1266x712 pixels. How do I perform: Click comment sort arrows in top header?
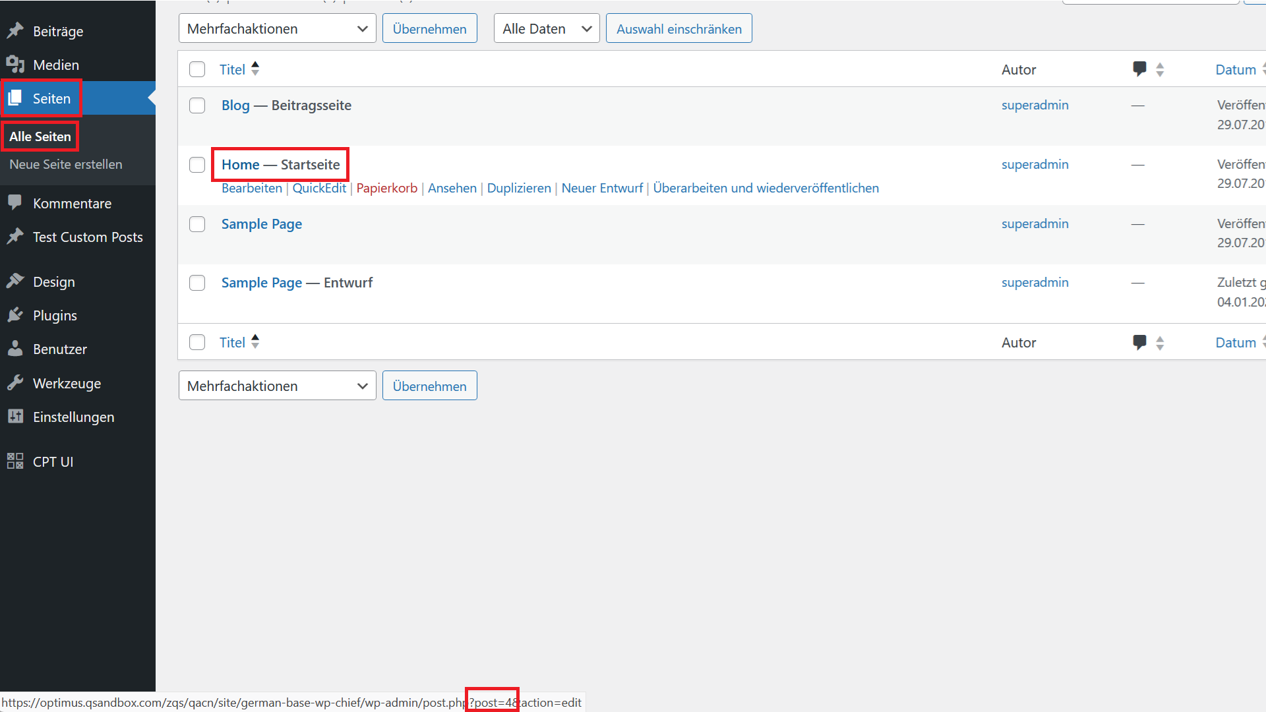point(1160,69)
